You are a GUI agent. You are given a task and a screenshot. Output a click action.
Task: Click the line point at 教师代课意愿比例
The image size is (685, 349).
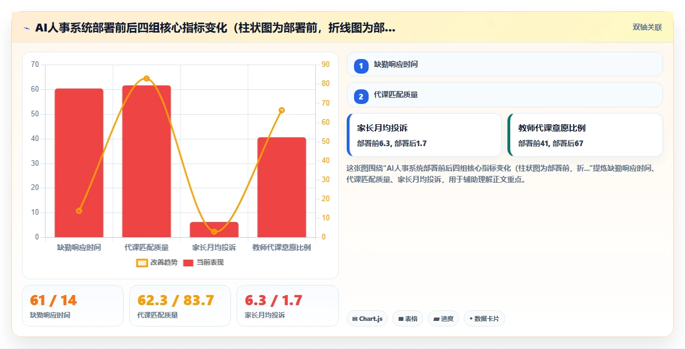tap(282, 110)
